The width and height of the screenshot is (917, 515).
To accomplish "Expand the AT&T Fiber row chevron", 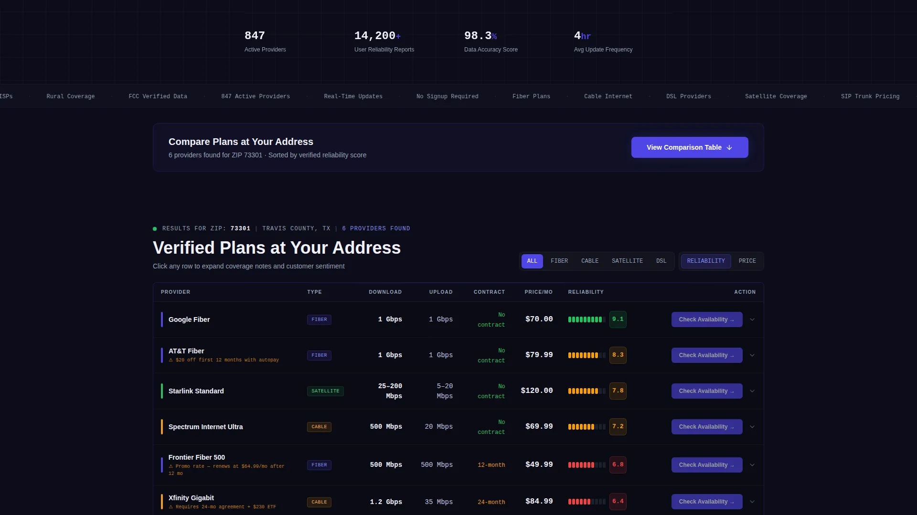I will coord(752,355).
